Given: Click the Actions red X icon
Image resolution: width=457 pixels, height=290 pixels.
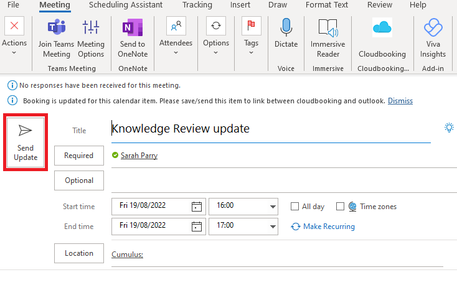Looking at the screenshot, I should [14, 26].
